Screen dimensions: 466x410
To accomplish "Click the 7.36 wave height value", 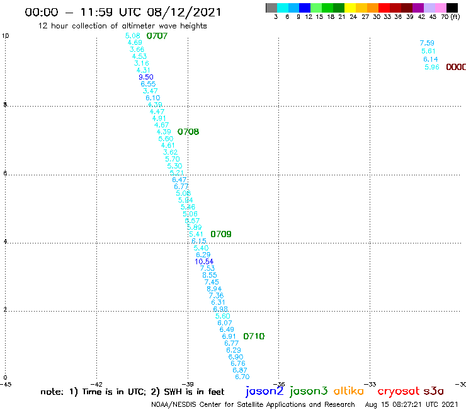I will tap(216, 296).
